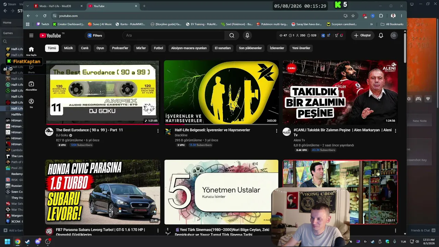Close the YouTube browser tab
This screenshot has height=247, width=439.
[x=136, y=6]
